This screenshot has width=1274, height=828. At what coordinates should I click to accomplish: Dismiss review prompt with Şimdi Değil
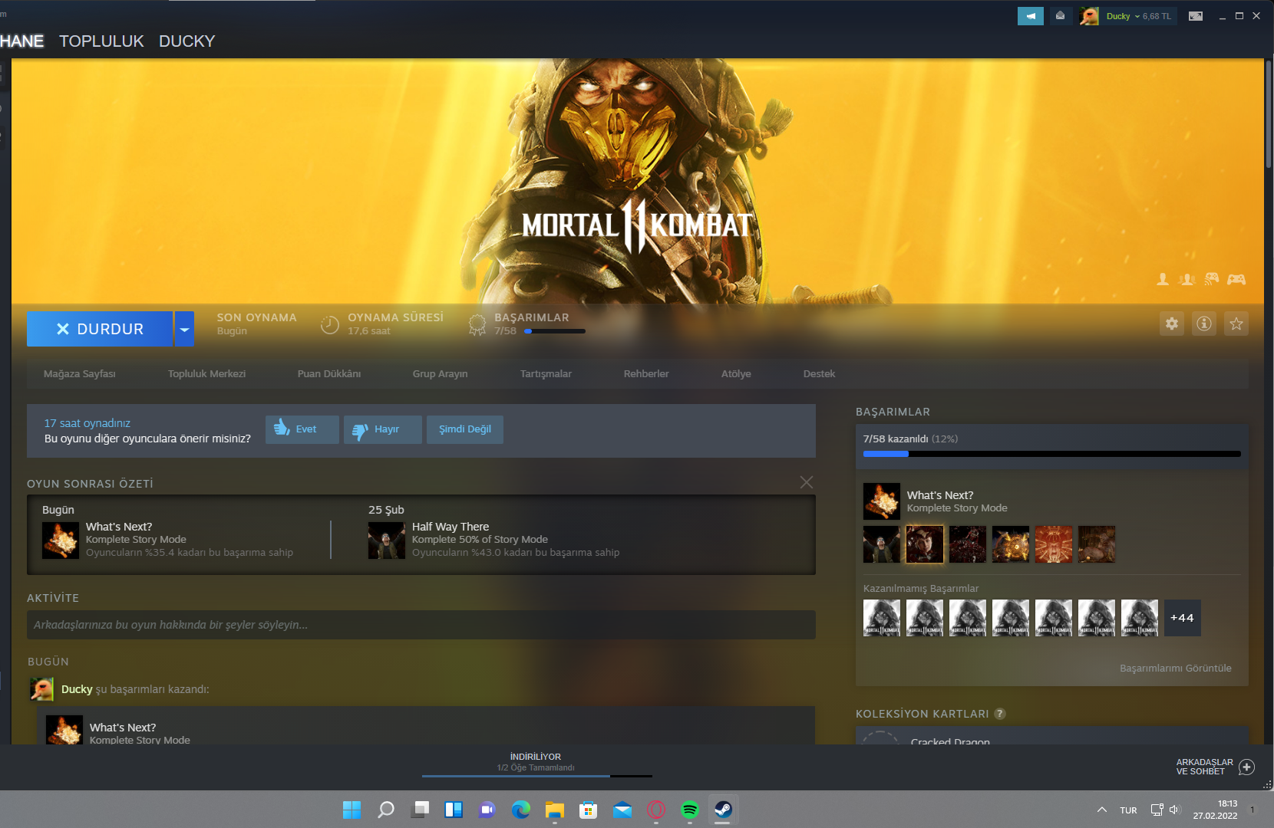465,429
